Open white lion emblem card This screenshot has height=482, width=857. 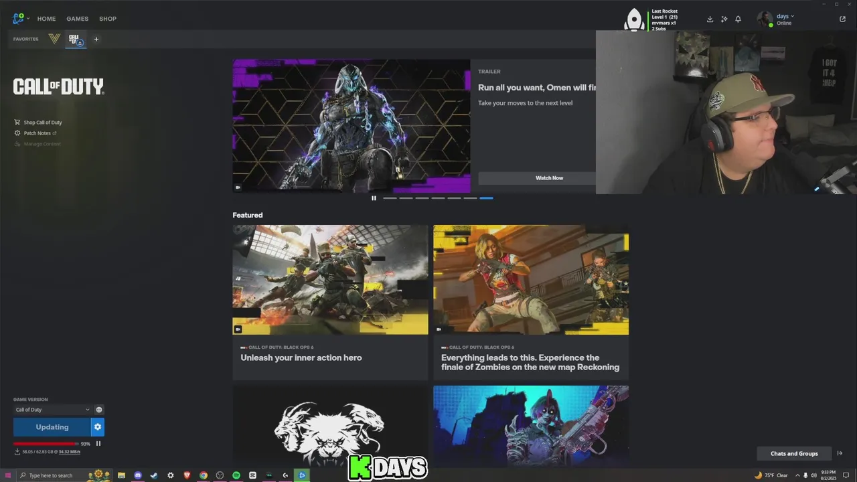[330, 424]
